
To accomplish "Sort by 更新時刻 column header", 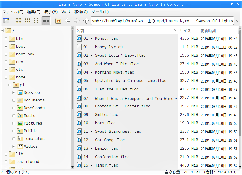I will click(x=219, y=30).
